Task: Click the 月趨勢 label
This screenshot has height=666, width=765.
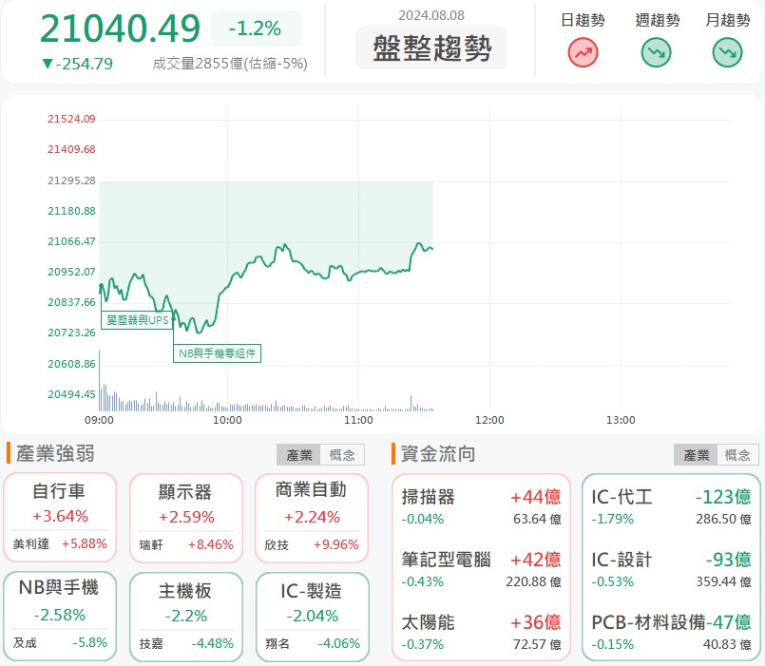Action: click(x=727, y=20)
